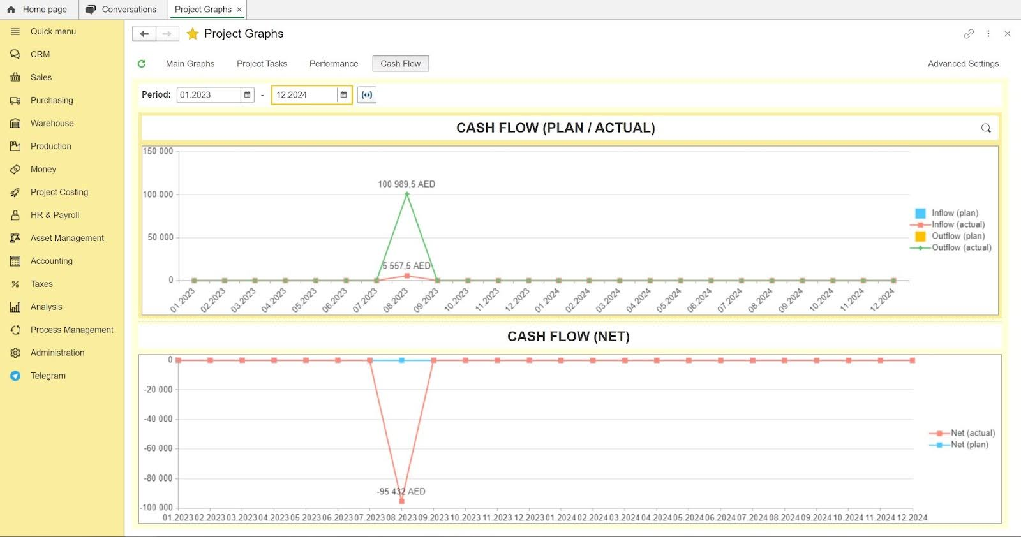Zoom the Cash Flow chart with the magnifier

pos(986,128)
